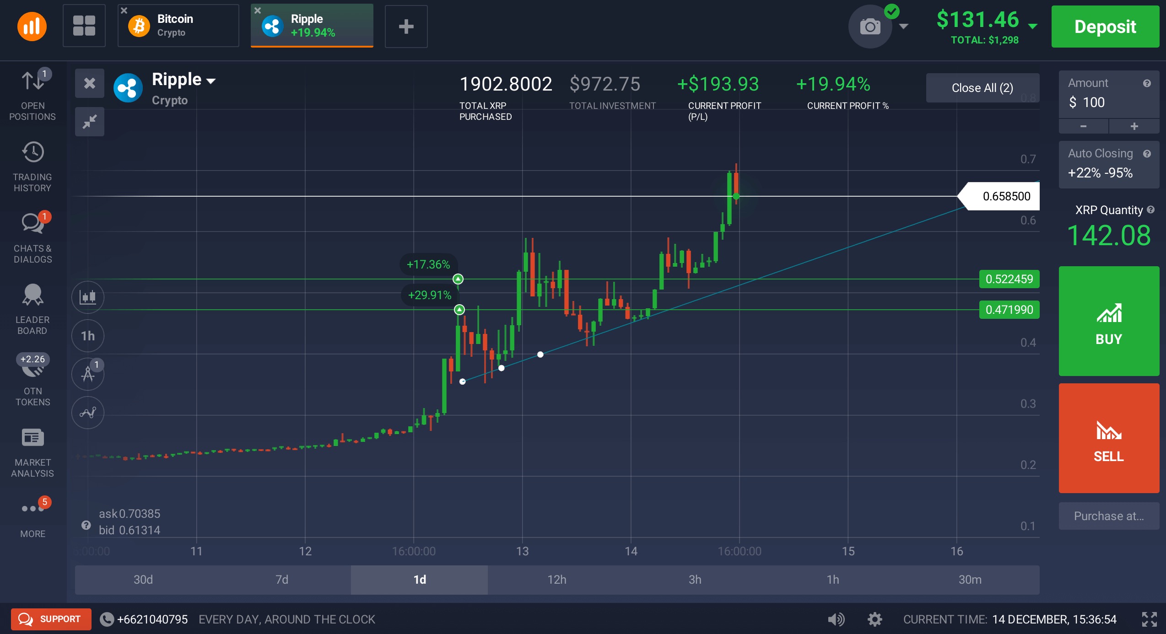The image size is (1166, 634).
Task: Open the 1h candle interval selector
Action: [88, 336]
